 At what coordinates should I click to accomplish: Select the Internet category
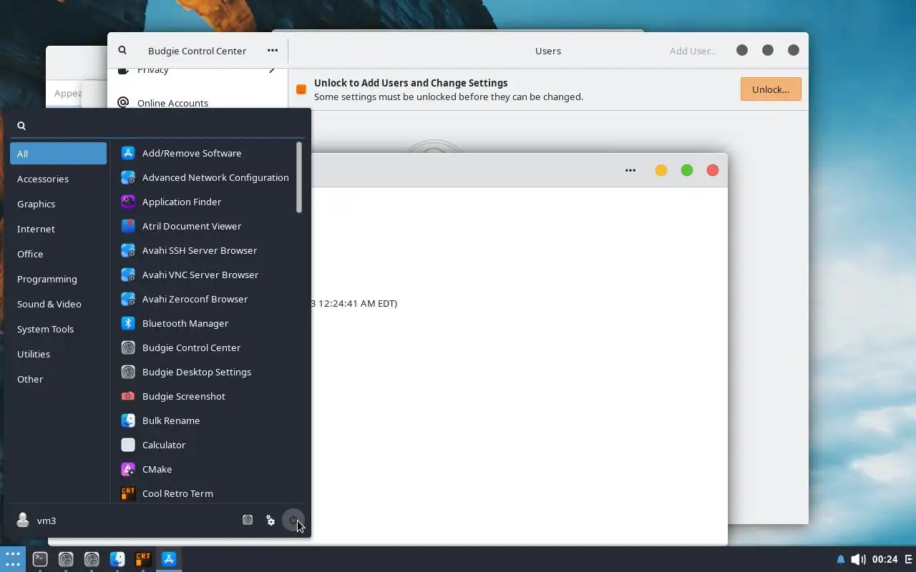pyautogui.click(x=58, y=229)
